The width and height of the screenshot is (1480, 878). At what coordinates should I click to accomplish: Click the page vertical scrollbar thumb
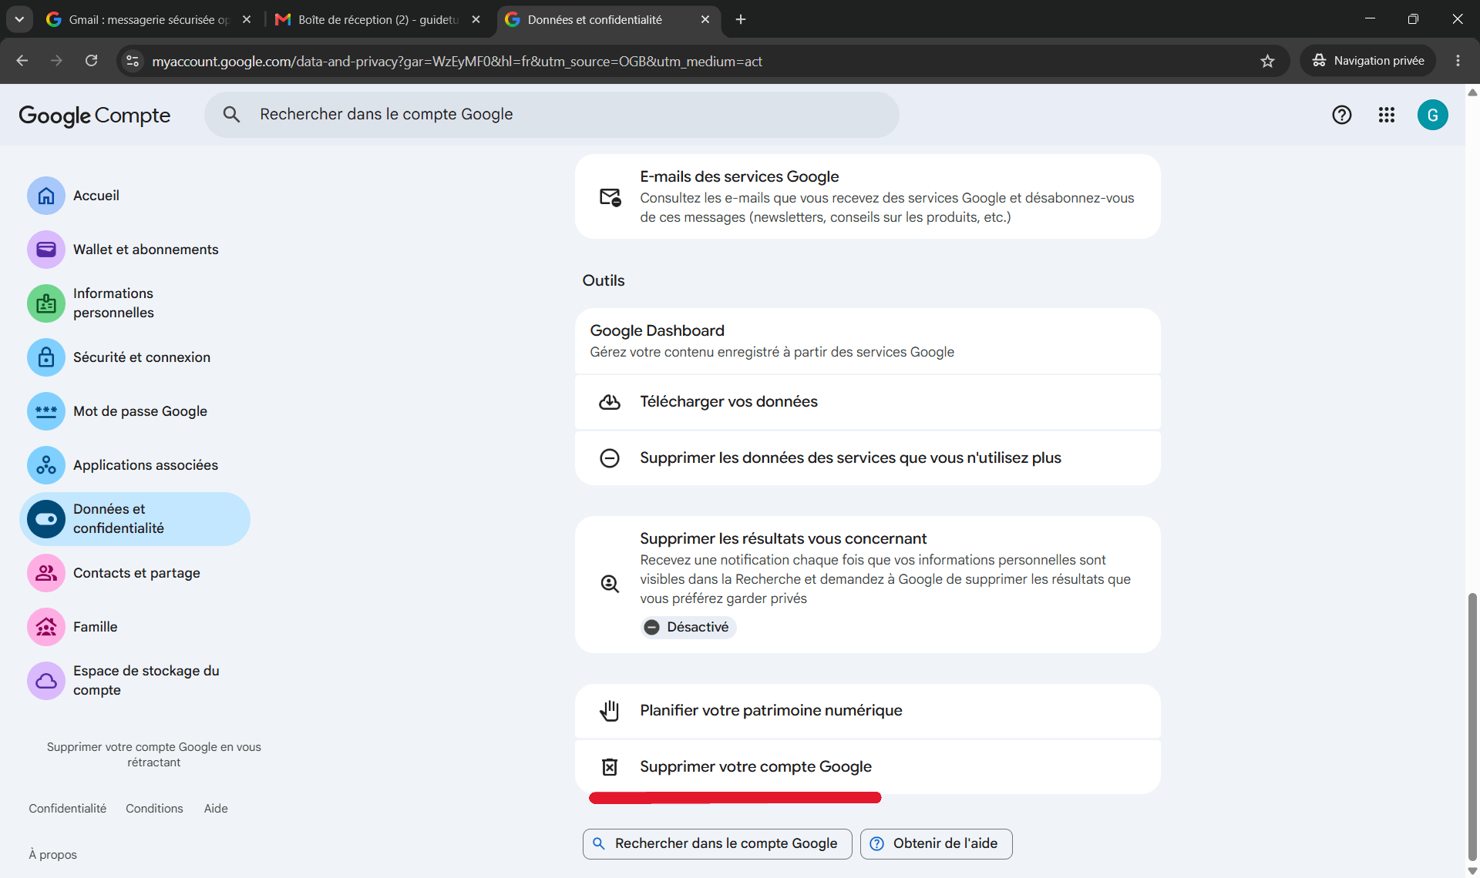[1472, 728]
